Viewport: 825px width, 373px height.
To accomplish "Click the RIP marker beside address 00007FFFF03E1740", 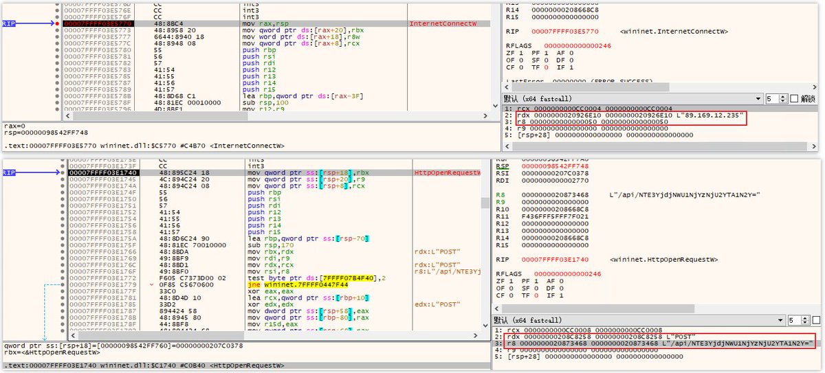I will click(9, 172).
